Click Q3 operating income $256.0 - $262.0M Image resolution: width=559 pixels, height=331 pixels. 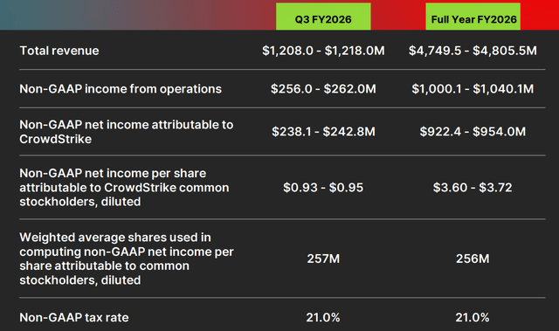323,89
